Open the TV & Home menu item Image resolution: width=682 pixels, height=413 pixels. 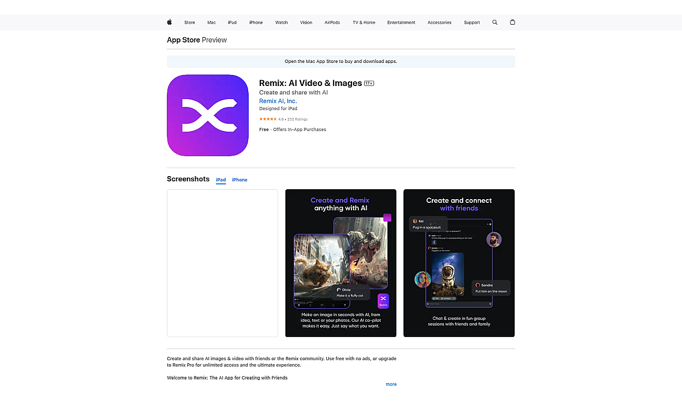tap(364, 23)
